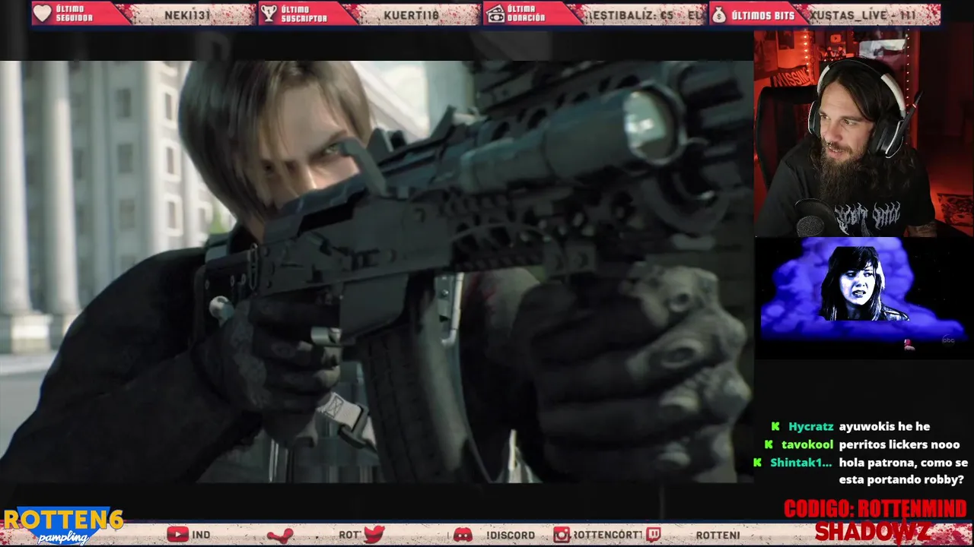Click the green badge beside tavokool
Viewport: 974px width, 547px height.
pyautogui.click(x=769, y=444)
